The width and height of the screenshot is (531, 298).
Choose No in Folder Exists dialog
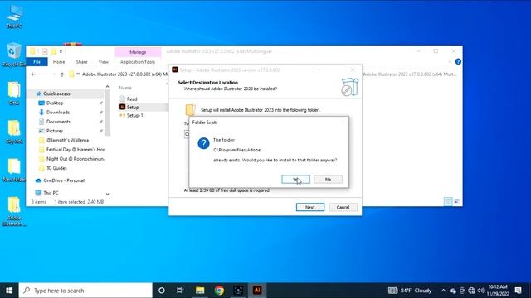point(328,180)
